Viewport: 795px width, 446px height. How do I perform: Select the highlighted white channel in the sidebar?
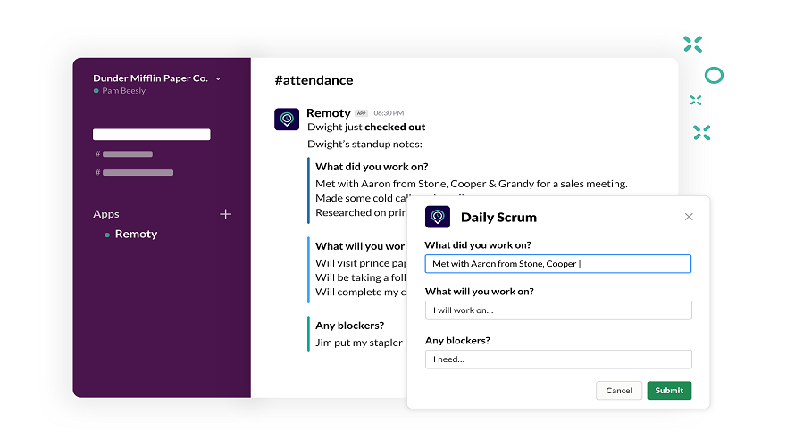point(151,135)
